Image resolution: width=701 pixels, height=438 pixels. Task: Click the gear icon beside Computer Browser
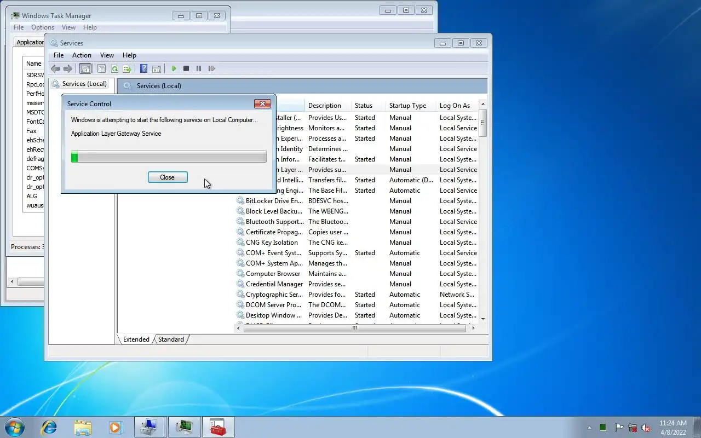240,274
